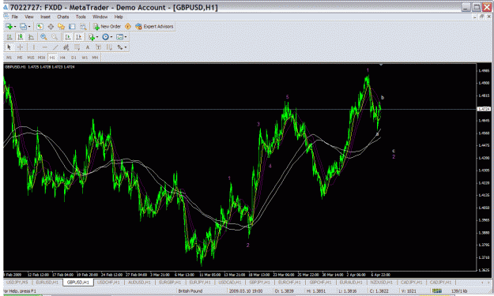Expand dropdown arrow beside Profiles icon
The width and height of the screenshot is (494, 296).
click(29, 27)
